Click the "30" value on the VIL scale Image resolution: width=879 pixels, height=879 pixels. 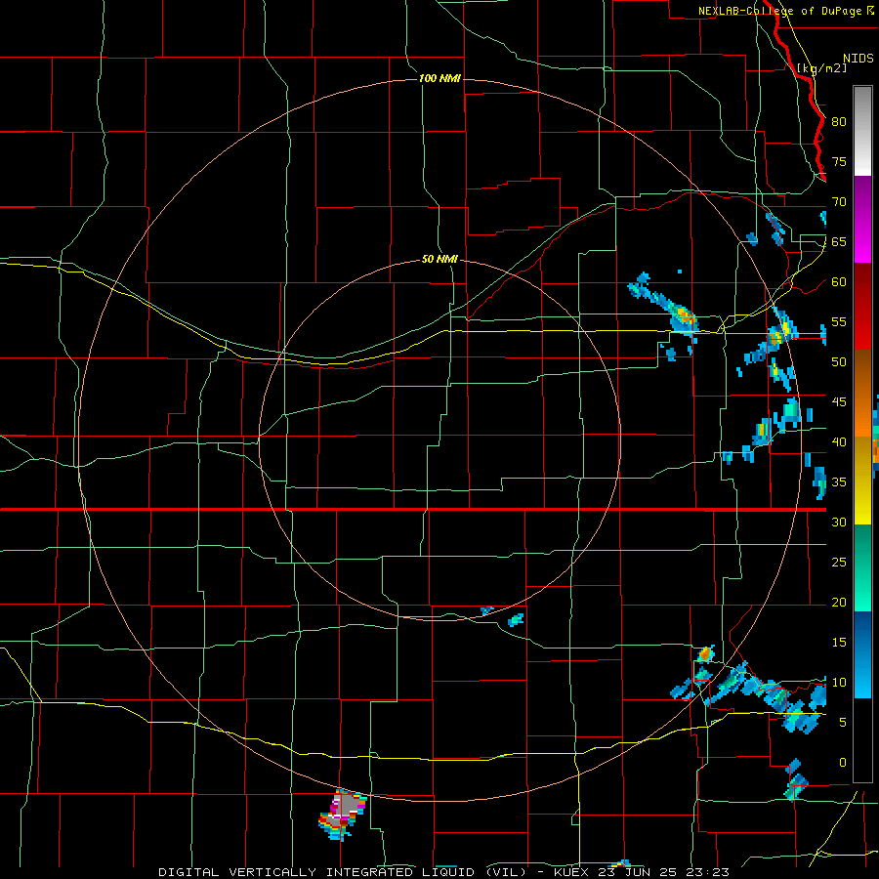[839, 523]
